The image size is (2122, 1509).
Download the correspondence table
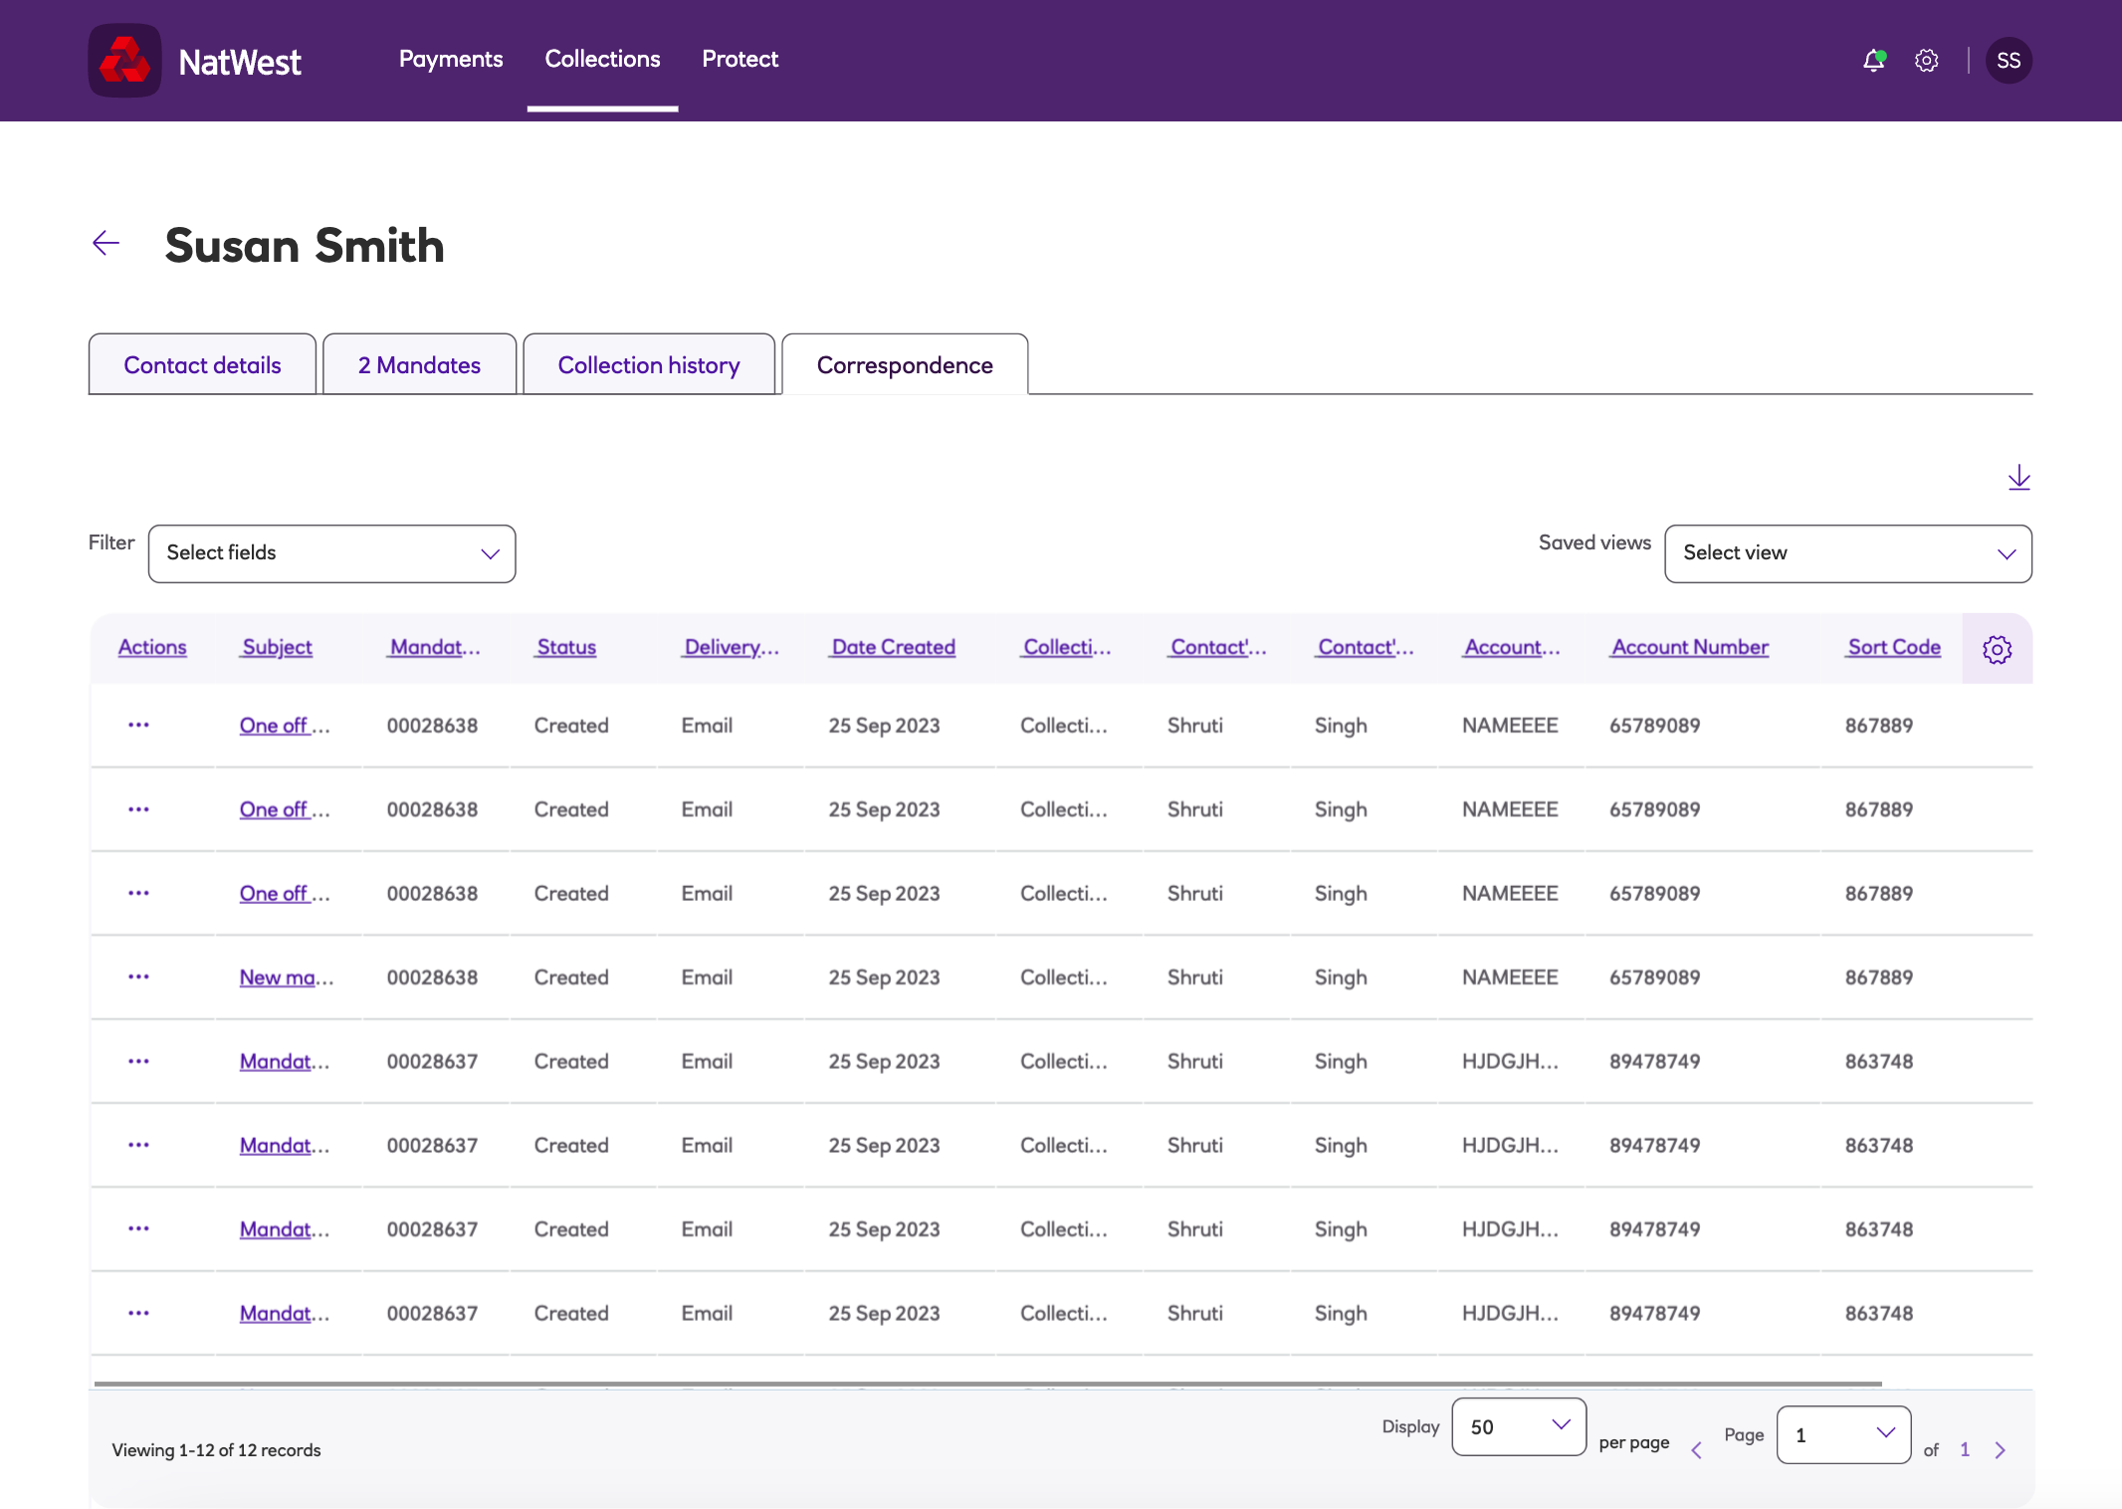pyautogui.click(x=2018, y=478)
